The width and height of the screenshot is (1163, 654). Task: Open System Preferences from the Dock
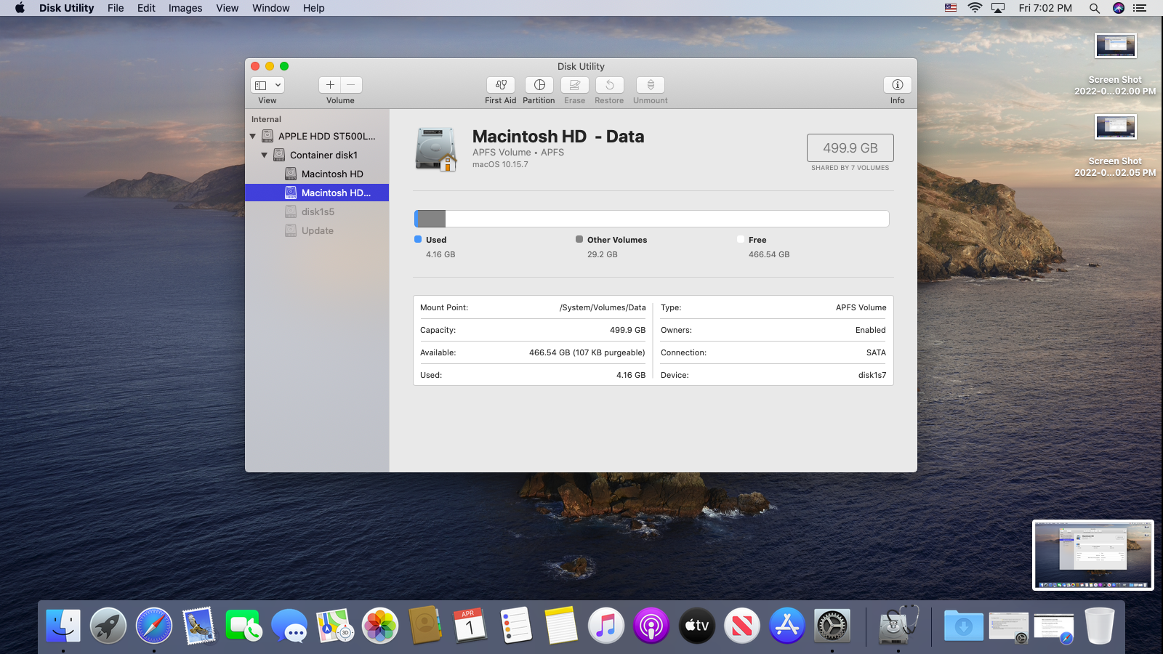[x=832, y=626]
